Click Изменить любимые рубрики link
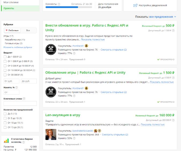Viewport: 181px width, 151px height. coord(18,47)
